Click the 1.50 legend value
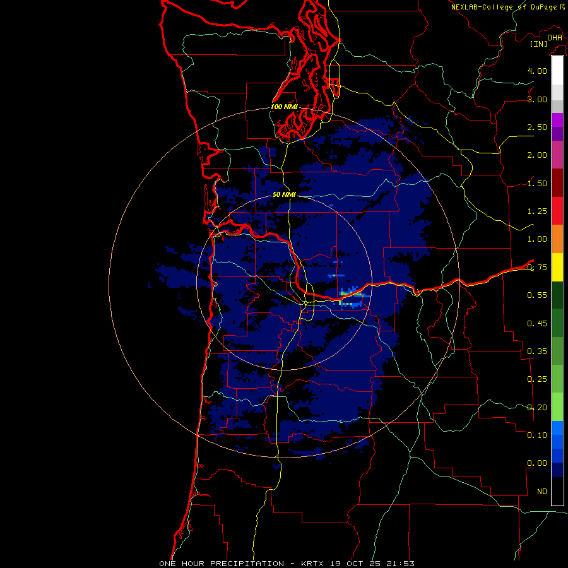The height and width of the screenshot is (568, 568). [x=537, y=183]
